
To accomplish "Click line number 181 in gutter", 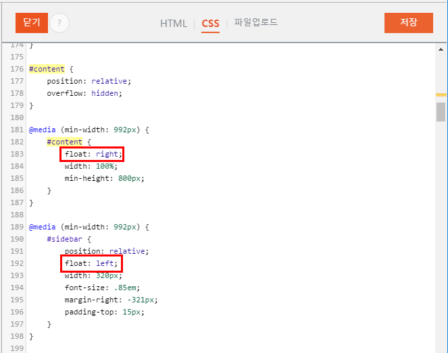I will (x=17, y=130).
